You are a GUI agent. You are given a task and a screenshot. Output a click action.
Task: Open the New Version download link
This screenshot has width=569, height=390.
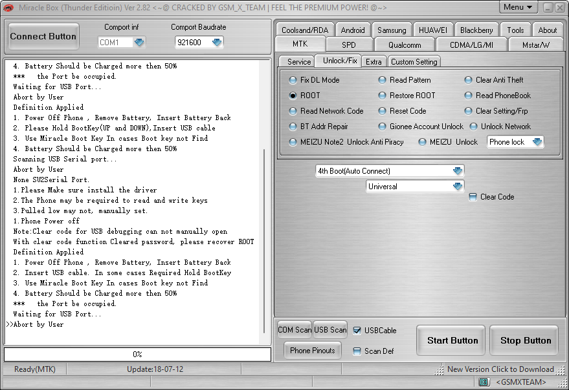click(502, 369)
